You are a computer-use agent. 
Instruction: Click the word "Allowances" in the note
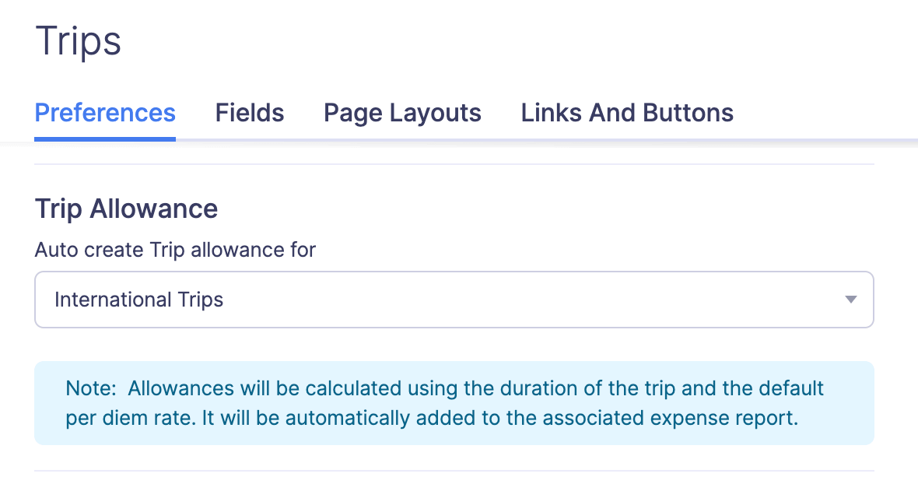(x=182, y=388)
